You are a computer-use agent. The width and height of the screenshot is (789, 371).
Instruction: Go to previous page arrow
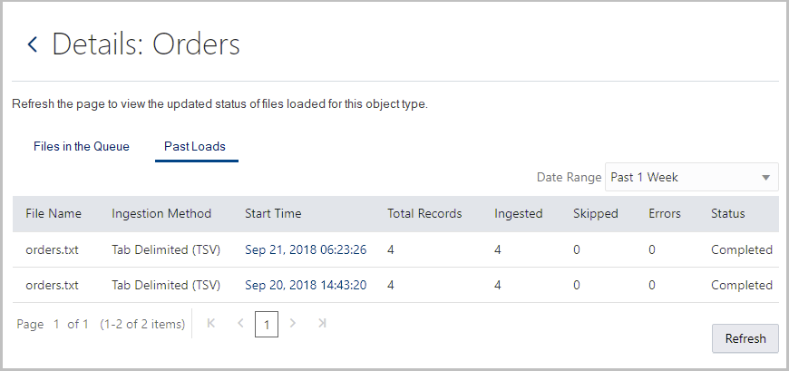(x=240, y=323)
